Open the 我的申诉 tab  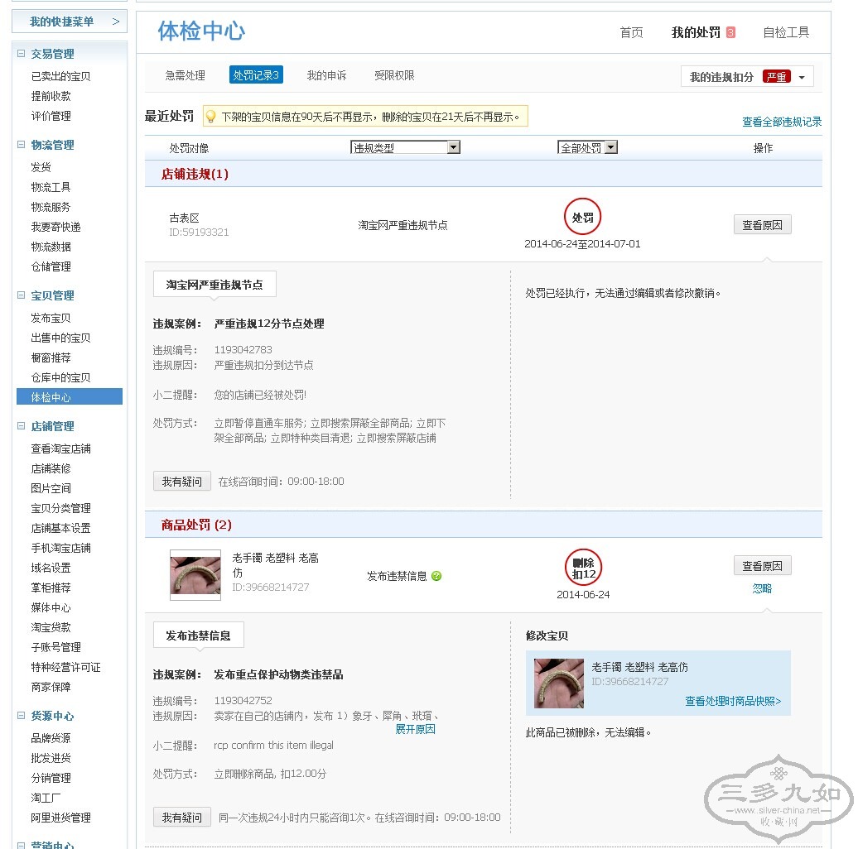pyautogui.click(x=326, y=75)
